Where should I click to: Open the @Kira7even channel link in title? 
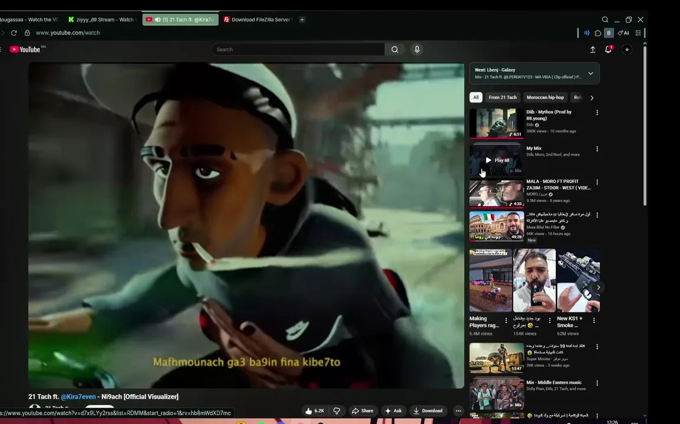78,397
